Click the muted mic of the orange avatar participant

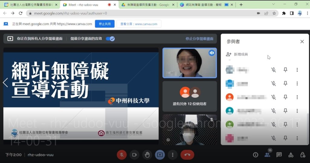273,97
